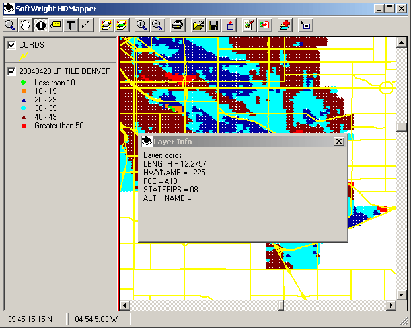Toggle the 20040428 LR TILE DENVER checkbox
Screen dimensions: 411x328
coord(11,71)
